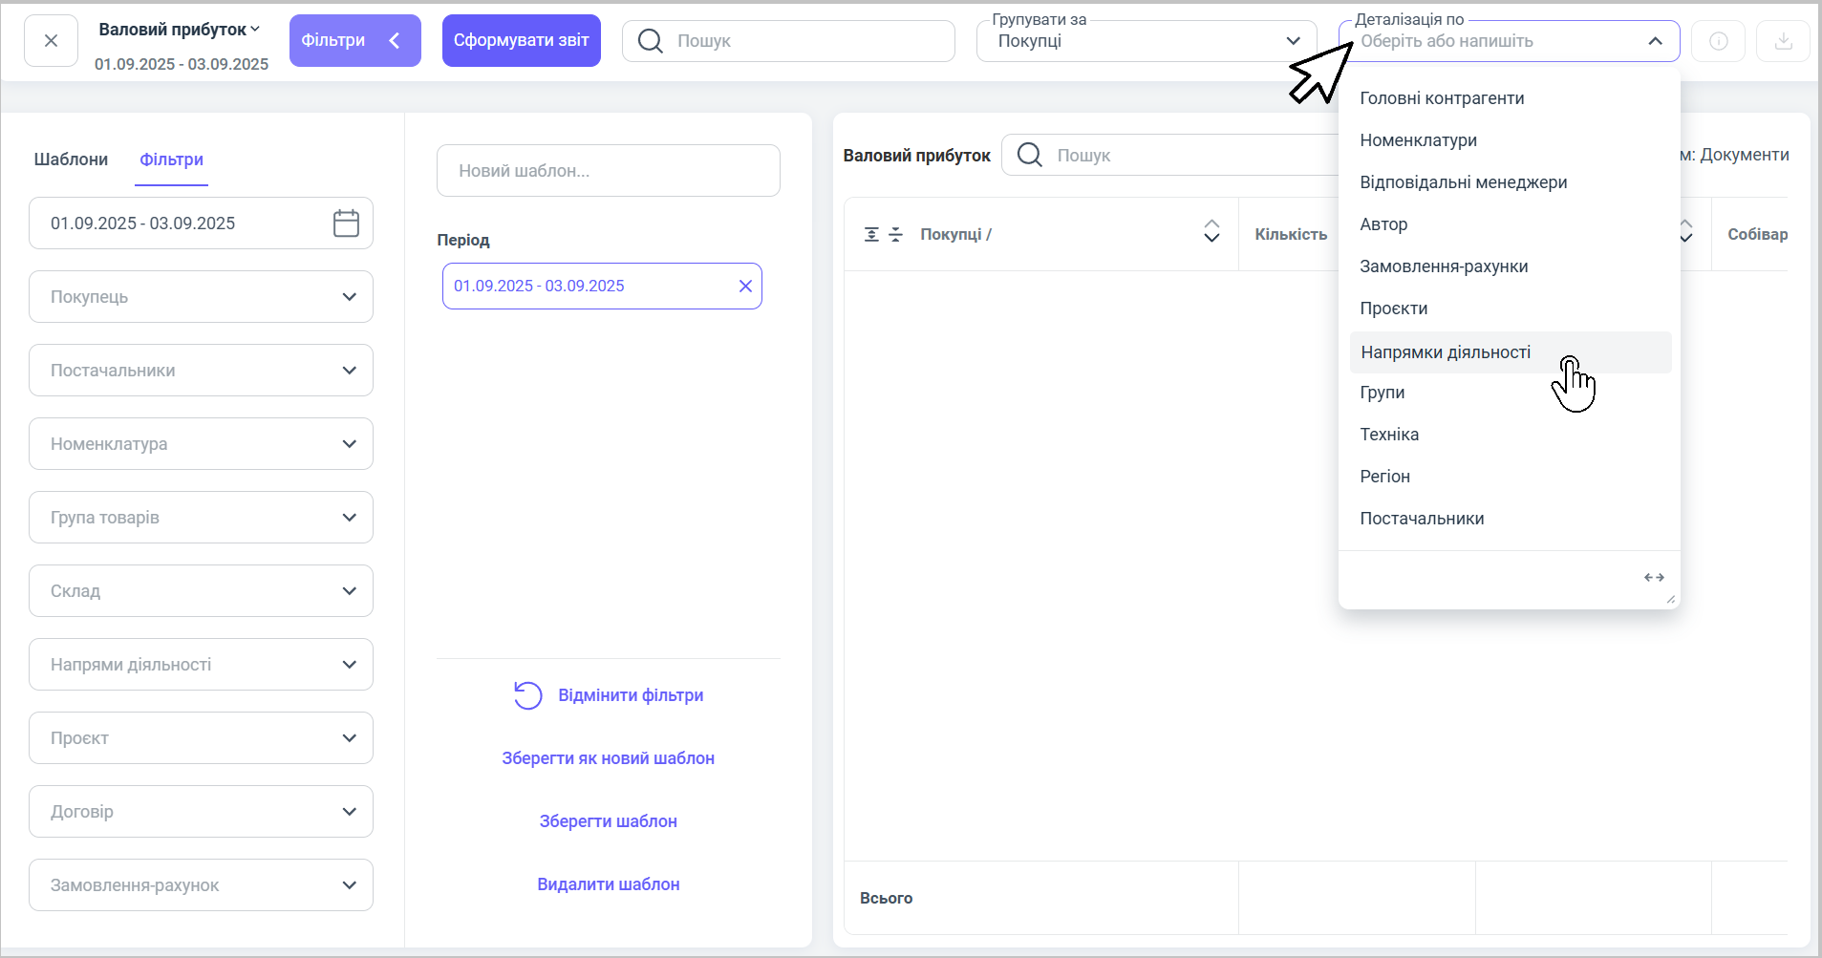1822x958 pixels.
Task: Click the Сформувати звіт button
Action: 521,40
